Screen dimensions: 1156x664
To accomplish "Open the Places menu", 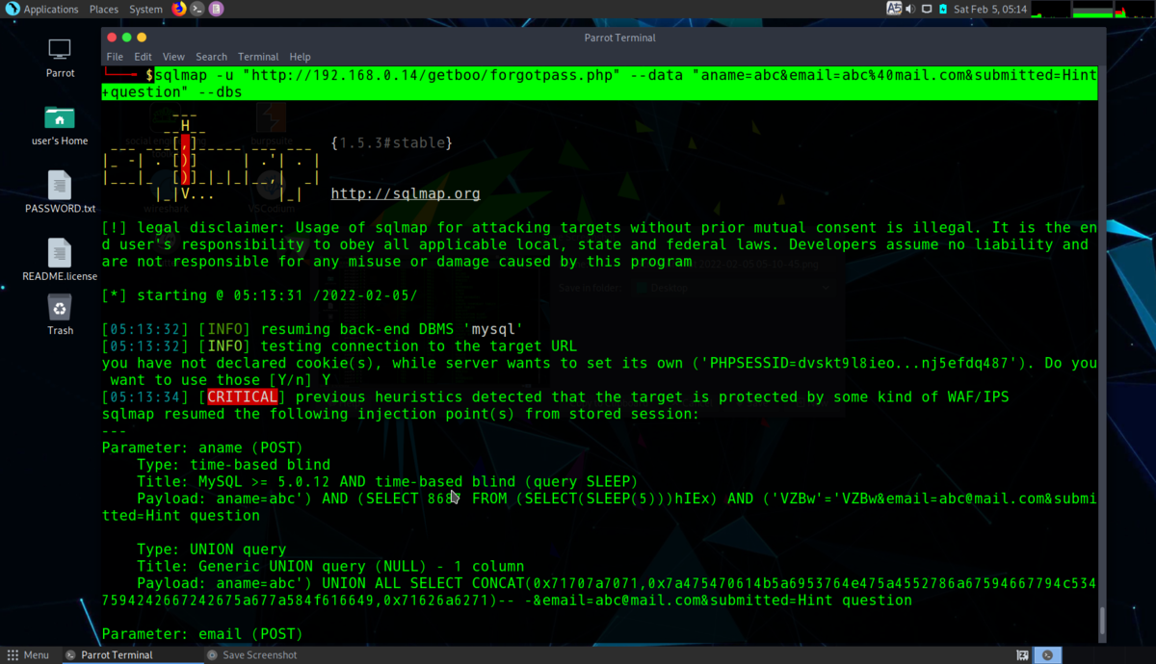I will [x=104, y=9].
